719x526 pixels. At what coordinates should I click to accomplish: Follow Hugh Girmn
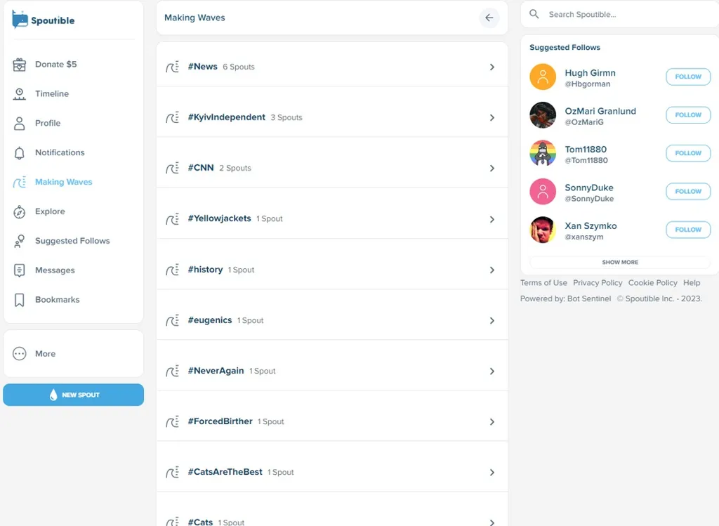point(688,77)
